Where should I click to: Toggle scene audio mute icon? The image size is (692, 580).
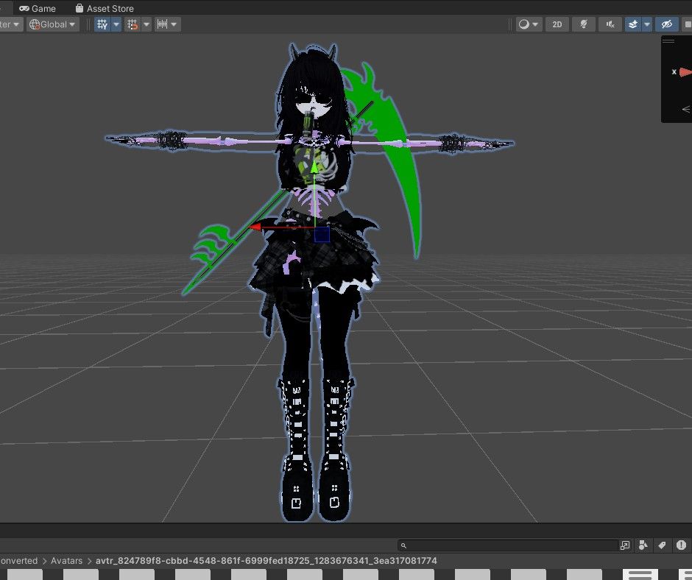point(610,24)
